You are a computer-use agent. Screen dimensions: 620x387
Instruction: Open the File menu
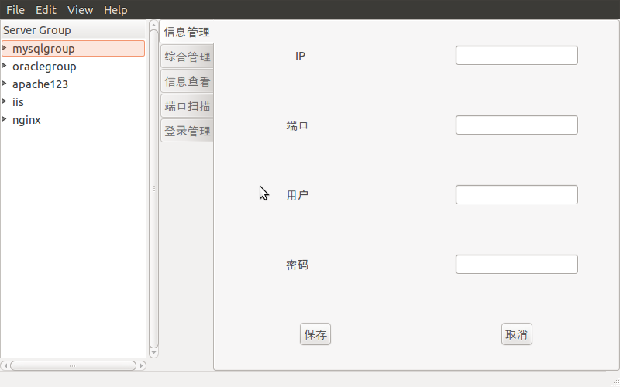click(15, 10)
